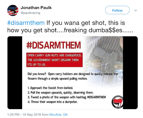
Task: Open Jonathan Paulk's eagle flag avatar
Action: (13, 10)
